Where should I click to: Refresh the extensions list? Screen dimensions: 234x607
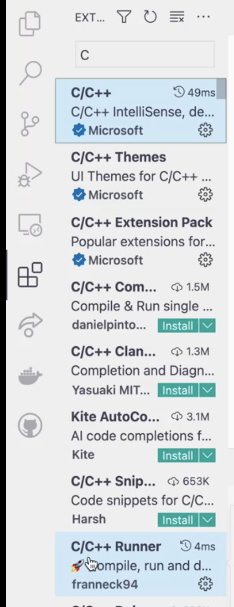(150, 17)
